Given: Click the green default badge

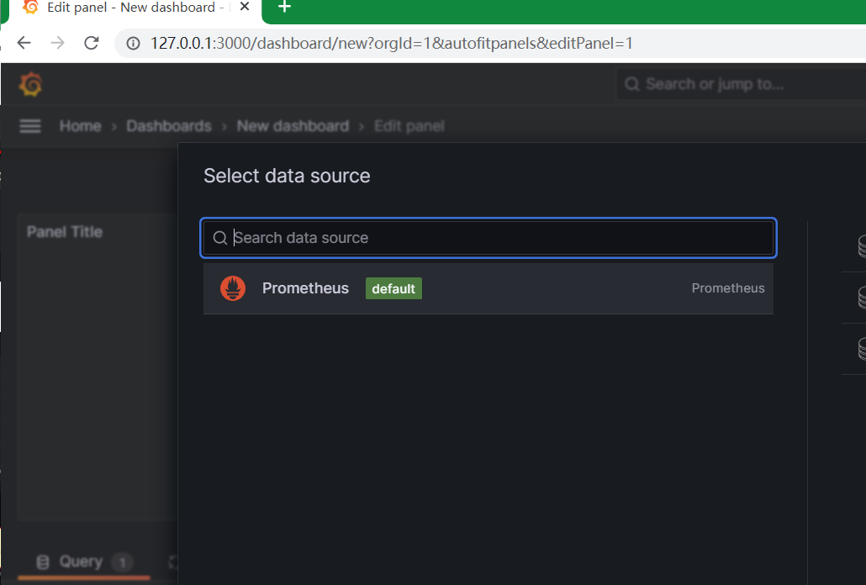Looking at the screenshot, I should (393, 288).
